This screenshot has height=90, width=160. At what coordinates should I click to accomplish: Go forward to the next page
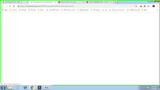[6, 6]
